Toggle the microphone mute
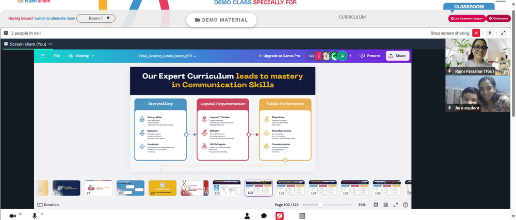Viewport: 516px width, 220px height. pyautogui.click(x=34, y=216)
